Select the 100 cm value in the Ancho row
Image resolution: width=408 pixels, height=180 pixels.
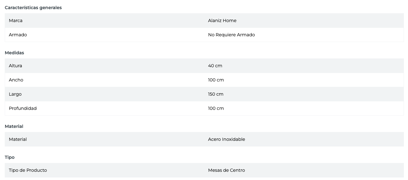pyautogui.click(x=216, y=80)
